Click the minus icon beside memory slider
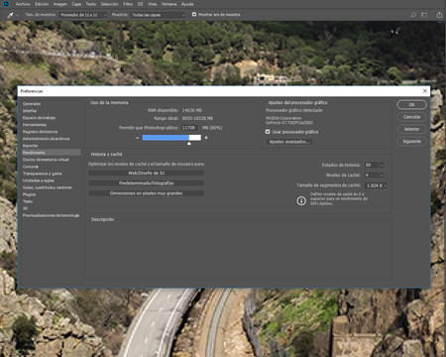 pos(138,138)
